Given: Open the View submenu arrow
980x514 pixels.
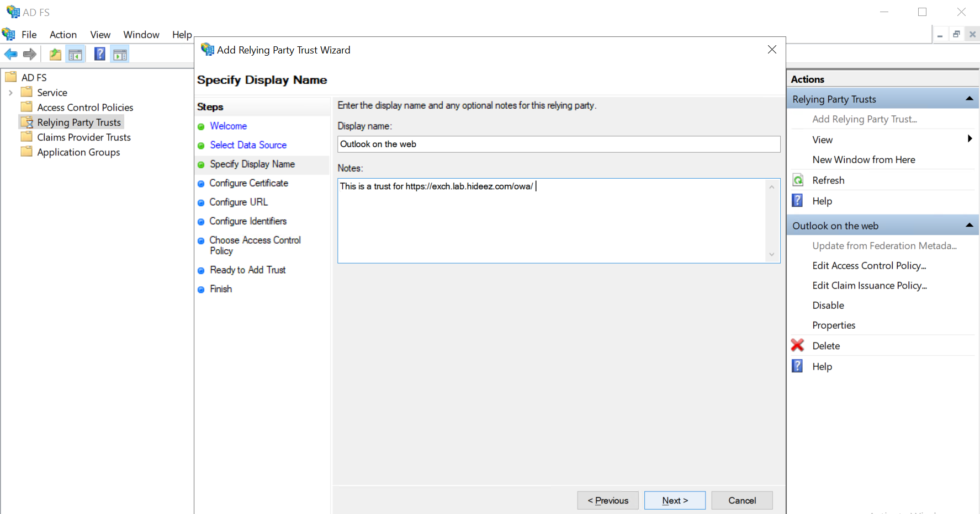Looking at the screenshot, I should pyautogui.click(x=970, y=139).
